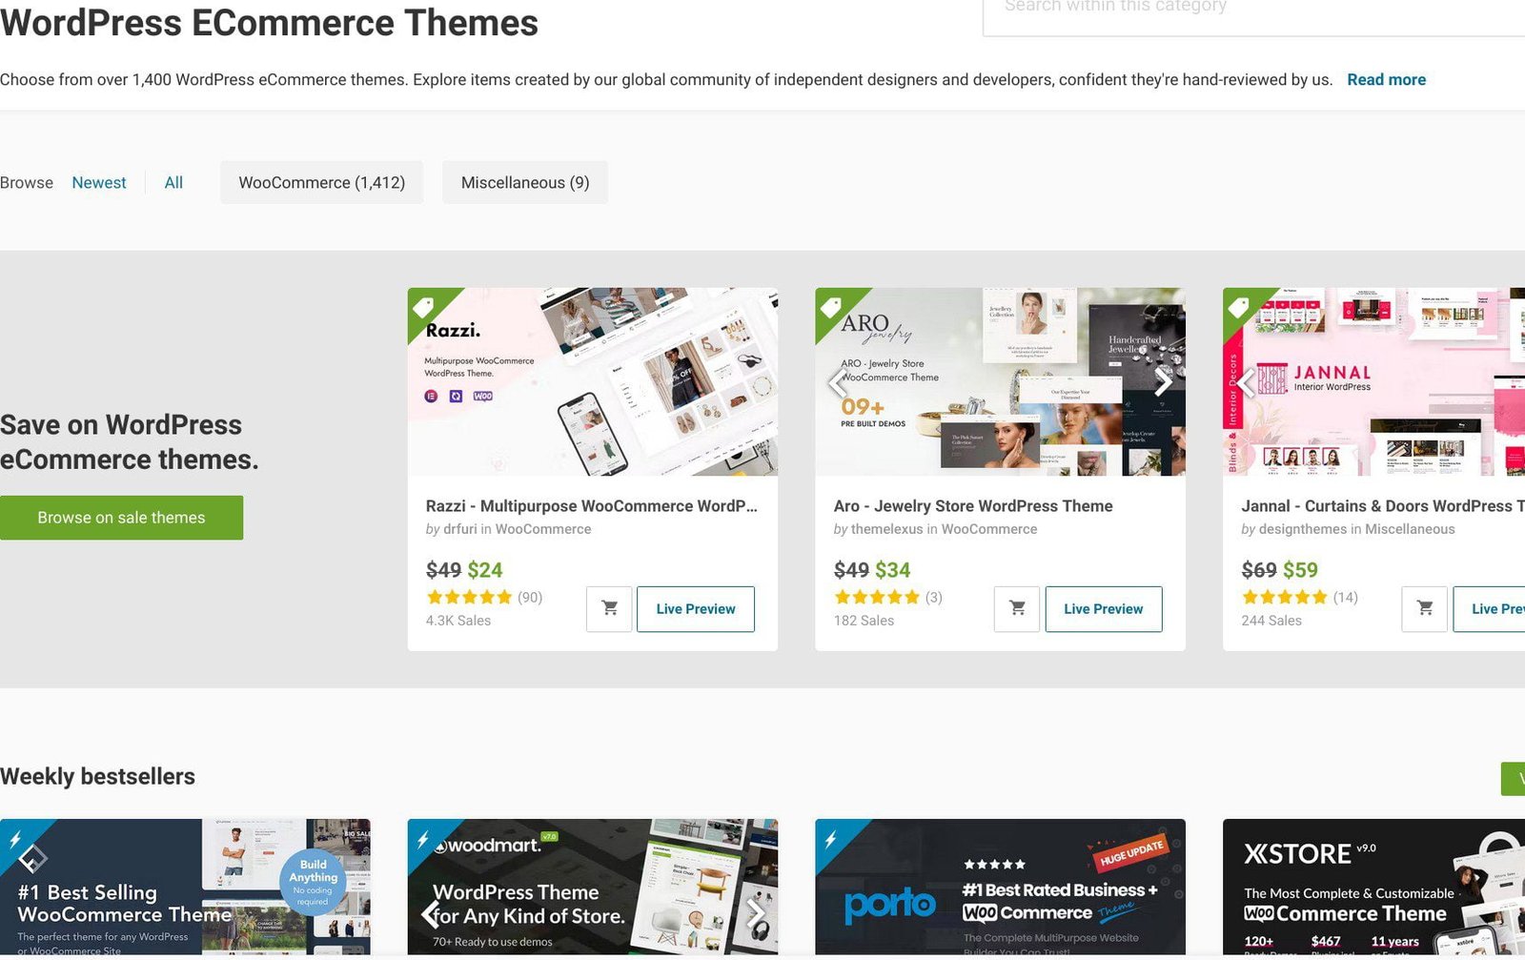The width and height of the screenshot is (1525, 960).
Task: Open Miscellaneous category link under Jannal
Action: [1410, 529]
